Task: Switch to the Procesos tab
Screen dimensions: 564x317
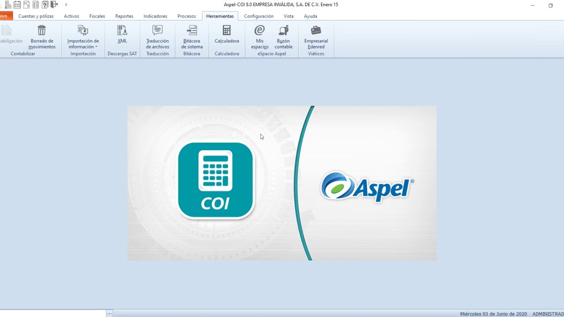Action: coord(186,16)
